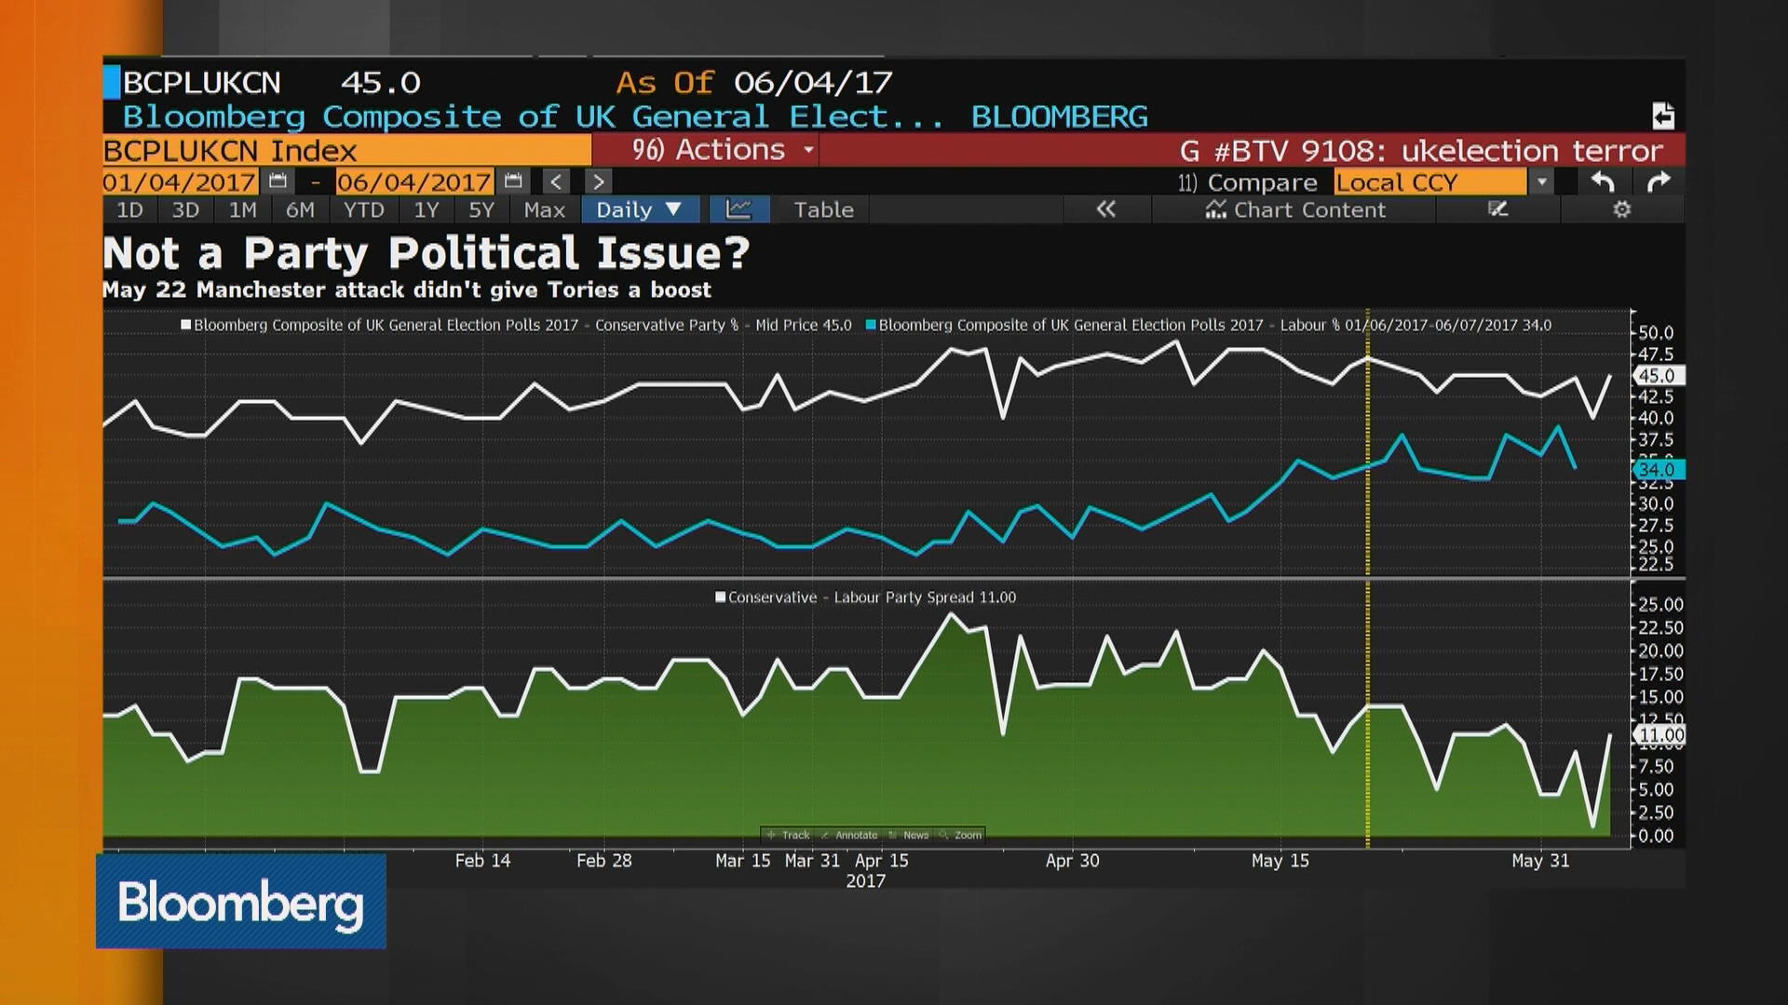This screenshot has height=1005, width=1788.
Task: Click the Bloomberg Composite of UK General Elect title
Action: [x=532, y=116]
